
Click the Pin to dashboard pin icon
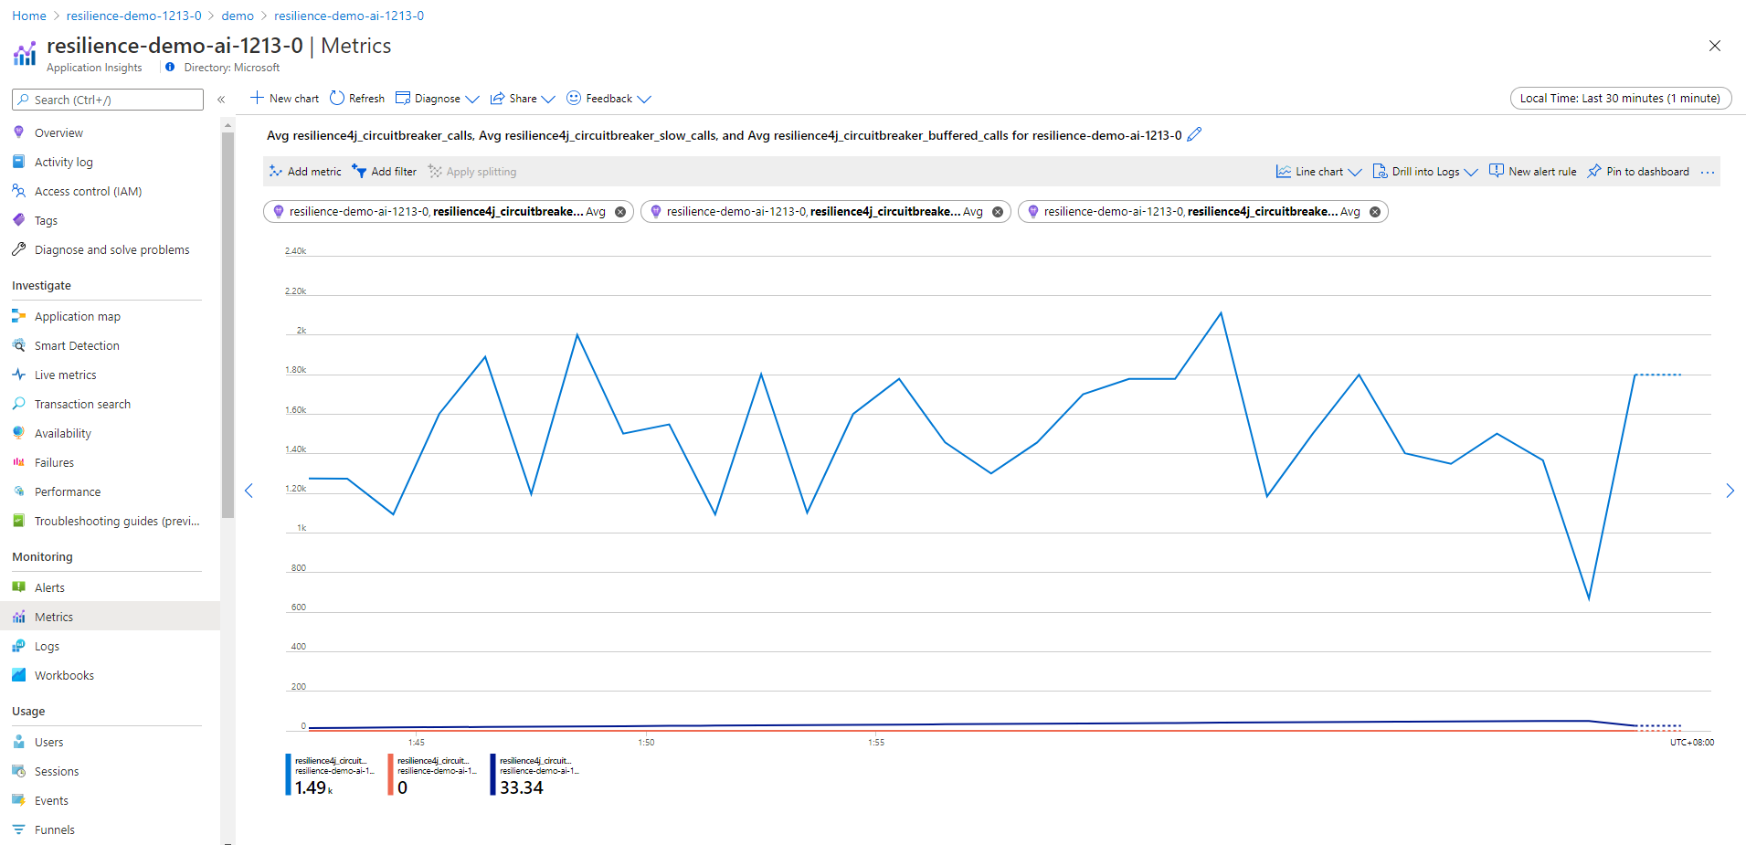(1594, 171)
